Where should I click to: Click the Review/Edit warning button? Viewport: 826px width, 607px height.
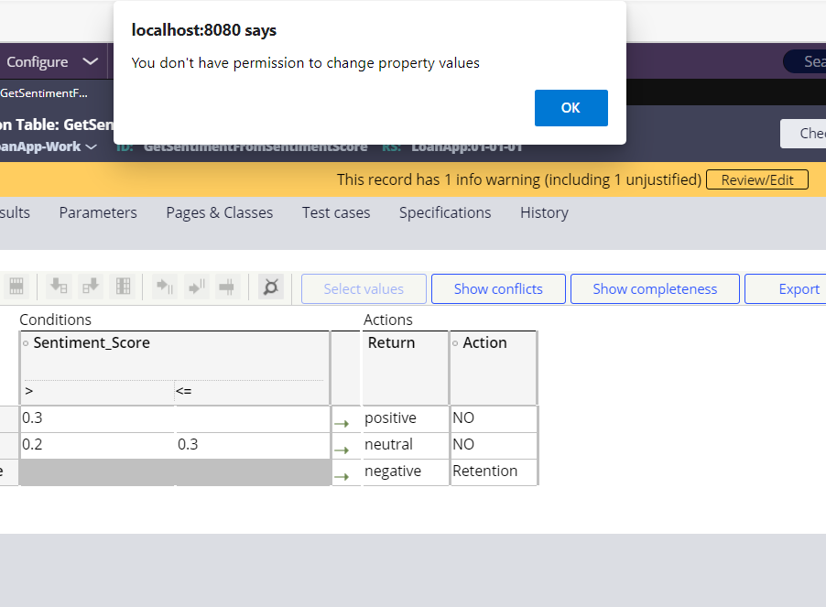756,179
